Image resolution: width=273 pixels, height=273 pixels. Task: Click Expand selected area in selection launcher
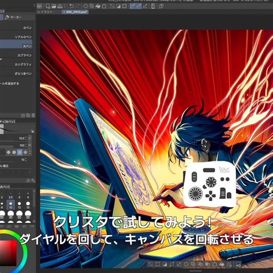click(172, 264)
